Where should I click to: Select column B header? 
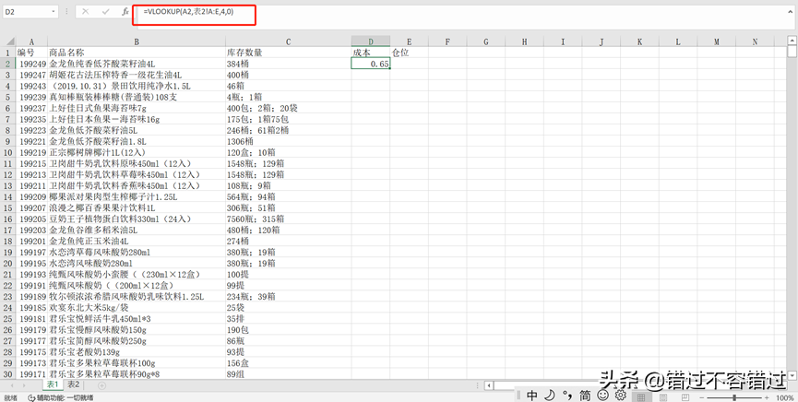(x=137, y=42)
